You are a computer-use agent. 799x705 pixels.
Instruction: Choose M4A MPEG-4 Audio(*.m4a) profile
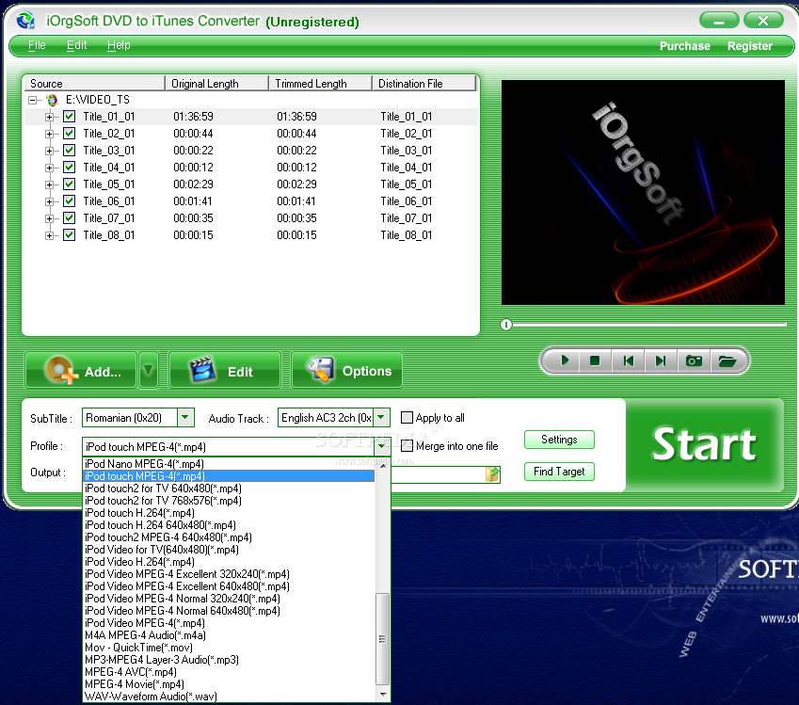[x=229, y=635]
